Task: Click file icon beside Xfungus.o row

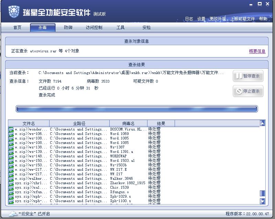Action: pos(11,192)
